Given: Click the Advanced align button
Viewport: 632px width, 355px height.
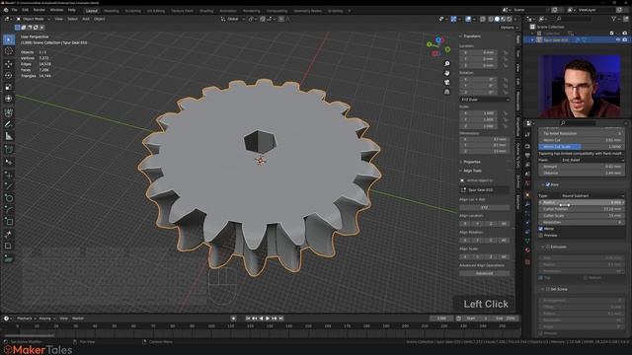Looking at the screenshot, I should click(485, 273).
